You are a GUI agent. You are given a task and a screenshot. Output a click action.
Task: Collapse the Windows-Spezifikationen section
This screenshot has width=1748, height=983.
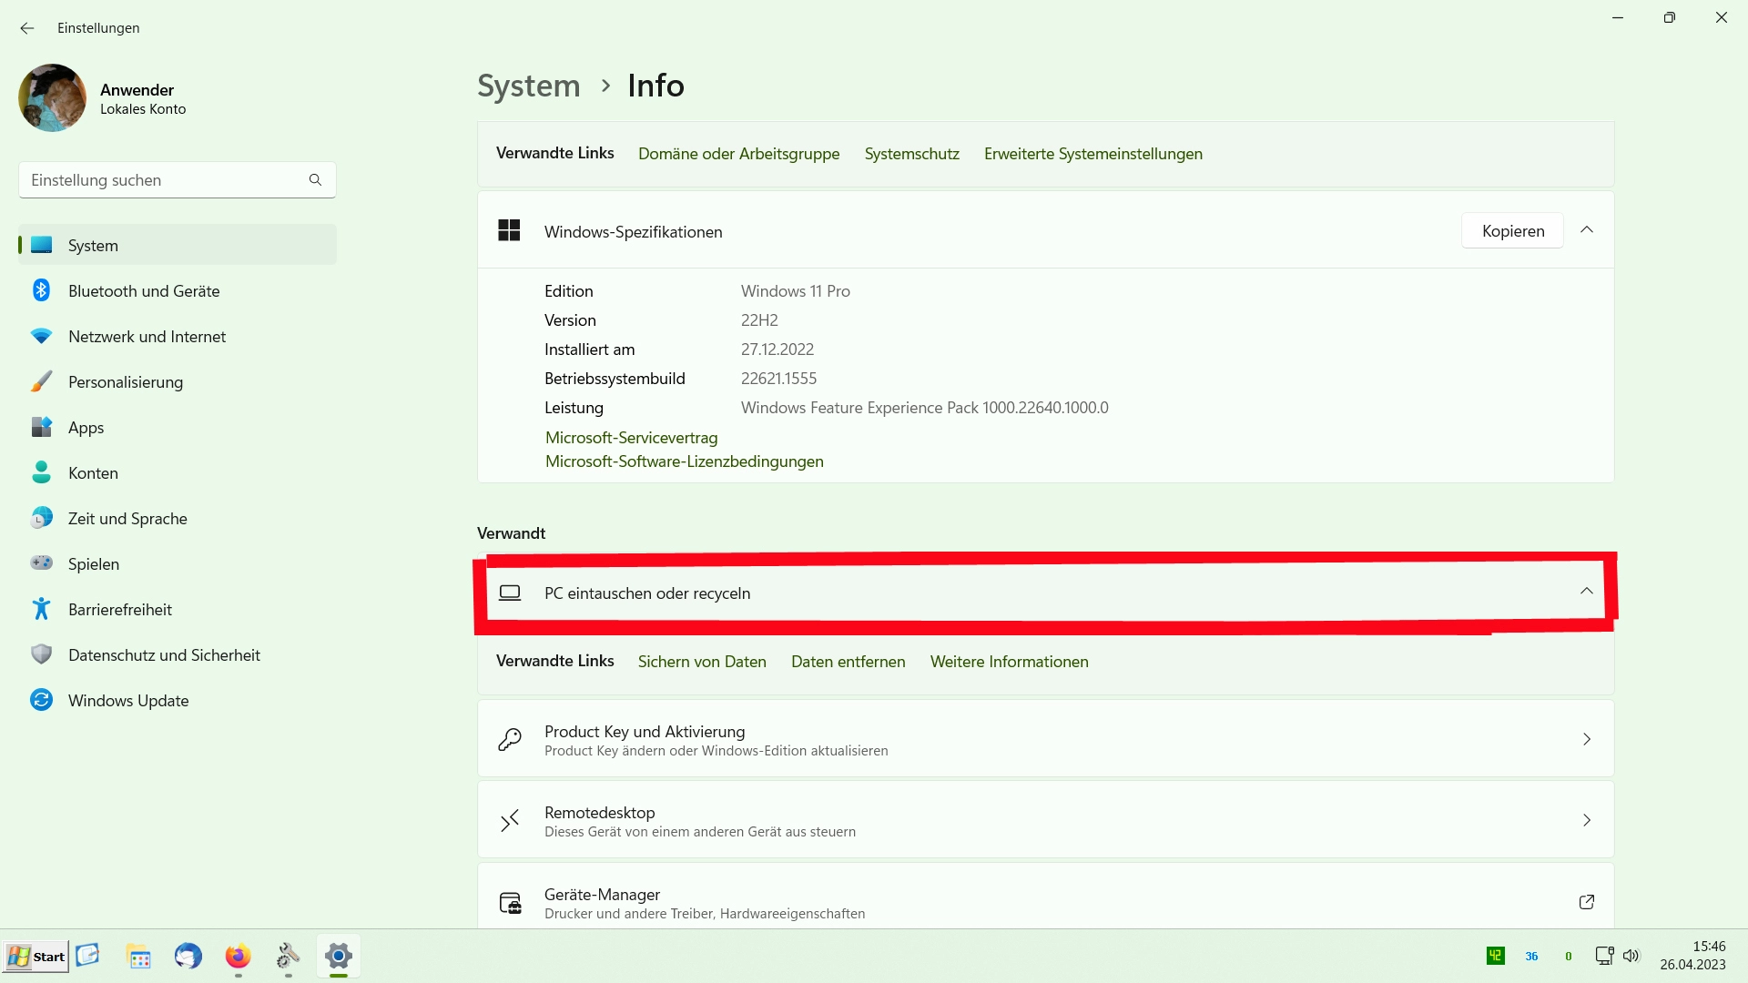point(1587,230)
